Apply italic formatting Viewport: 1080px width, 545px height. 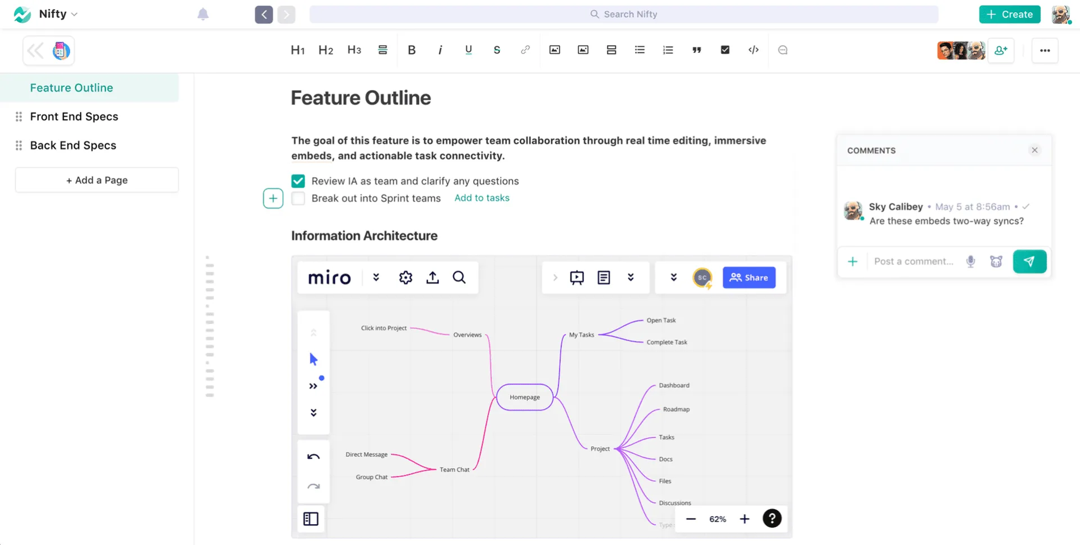click(440, 50)
